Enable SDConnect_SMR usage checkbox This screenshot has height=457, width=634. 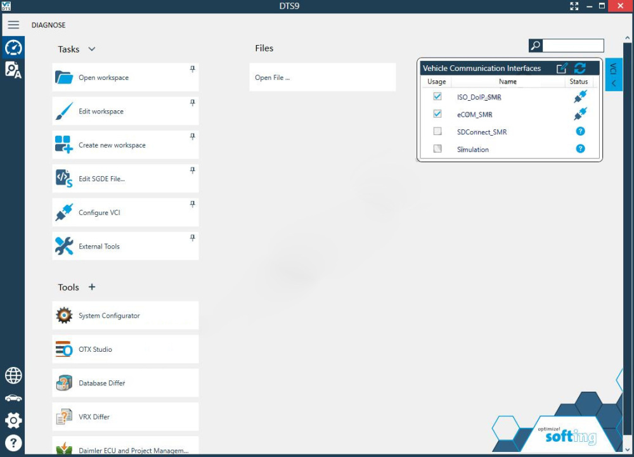437,131
